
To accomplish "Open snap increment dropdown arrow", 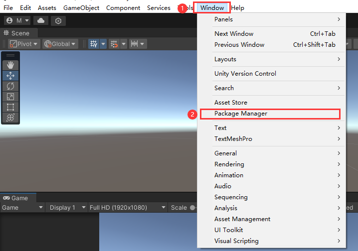I will point(142,44).
